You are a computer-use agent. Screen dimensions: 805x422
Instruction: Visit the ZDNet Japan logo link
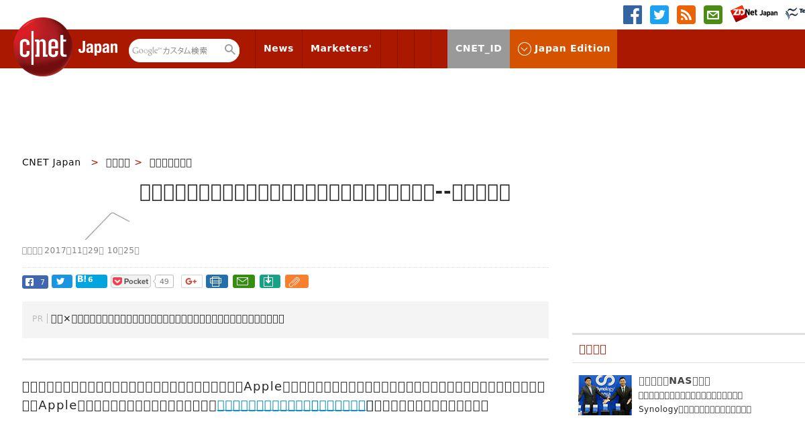click(755, 13)
